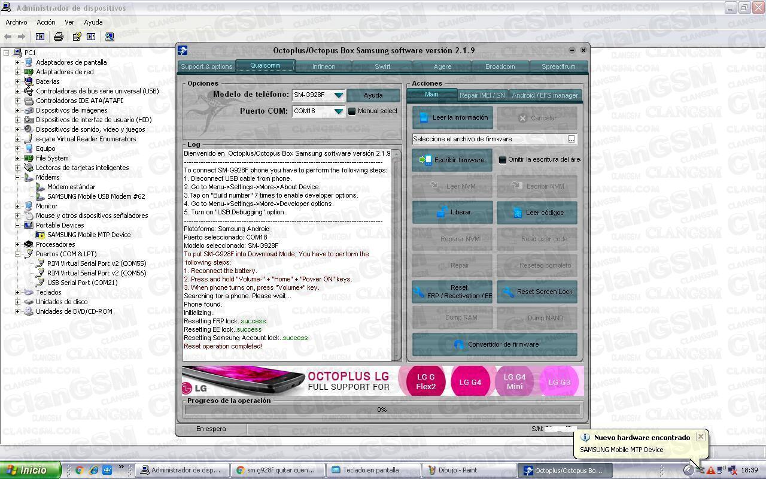Open the Acción menu
This screenshot has width=766, height=479.
pos(46,22)
